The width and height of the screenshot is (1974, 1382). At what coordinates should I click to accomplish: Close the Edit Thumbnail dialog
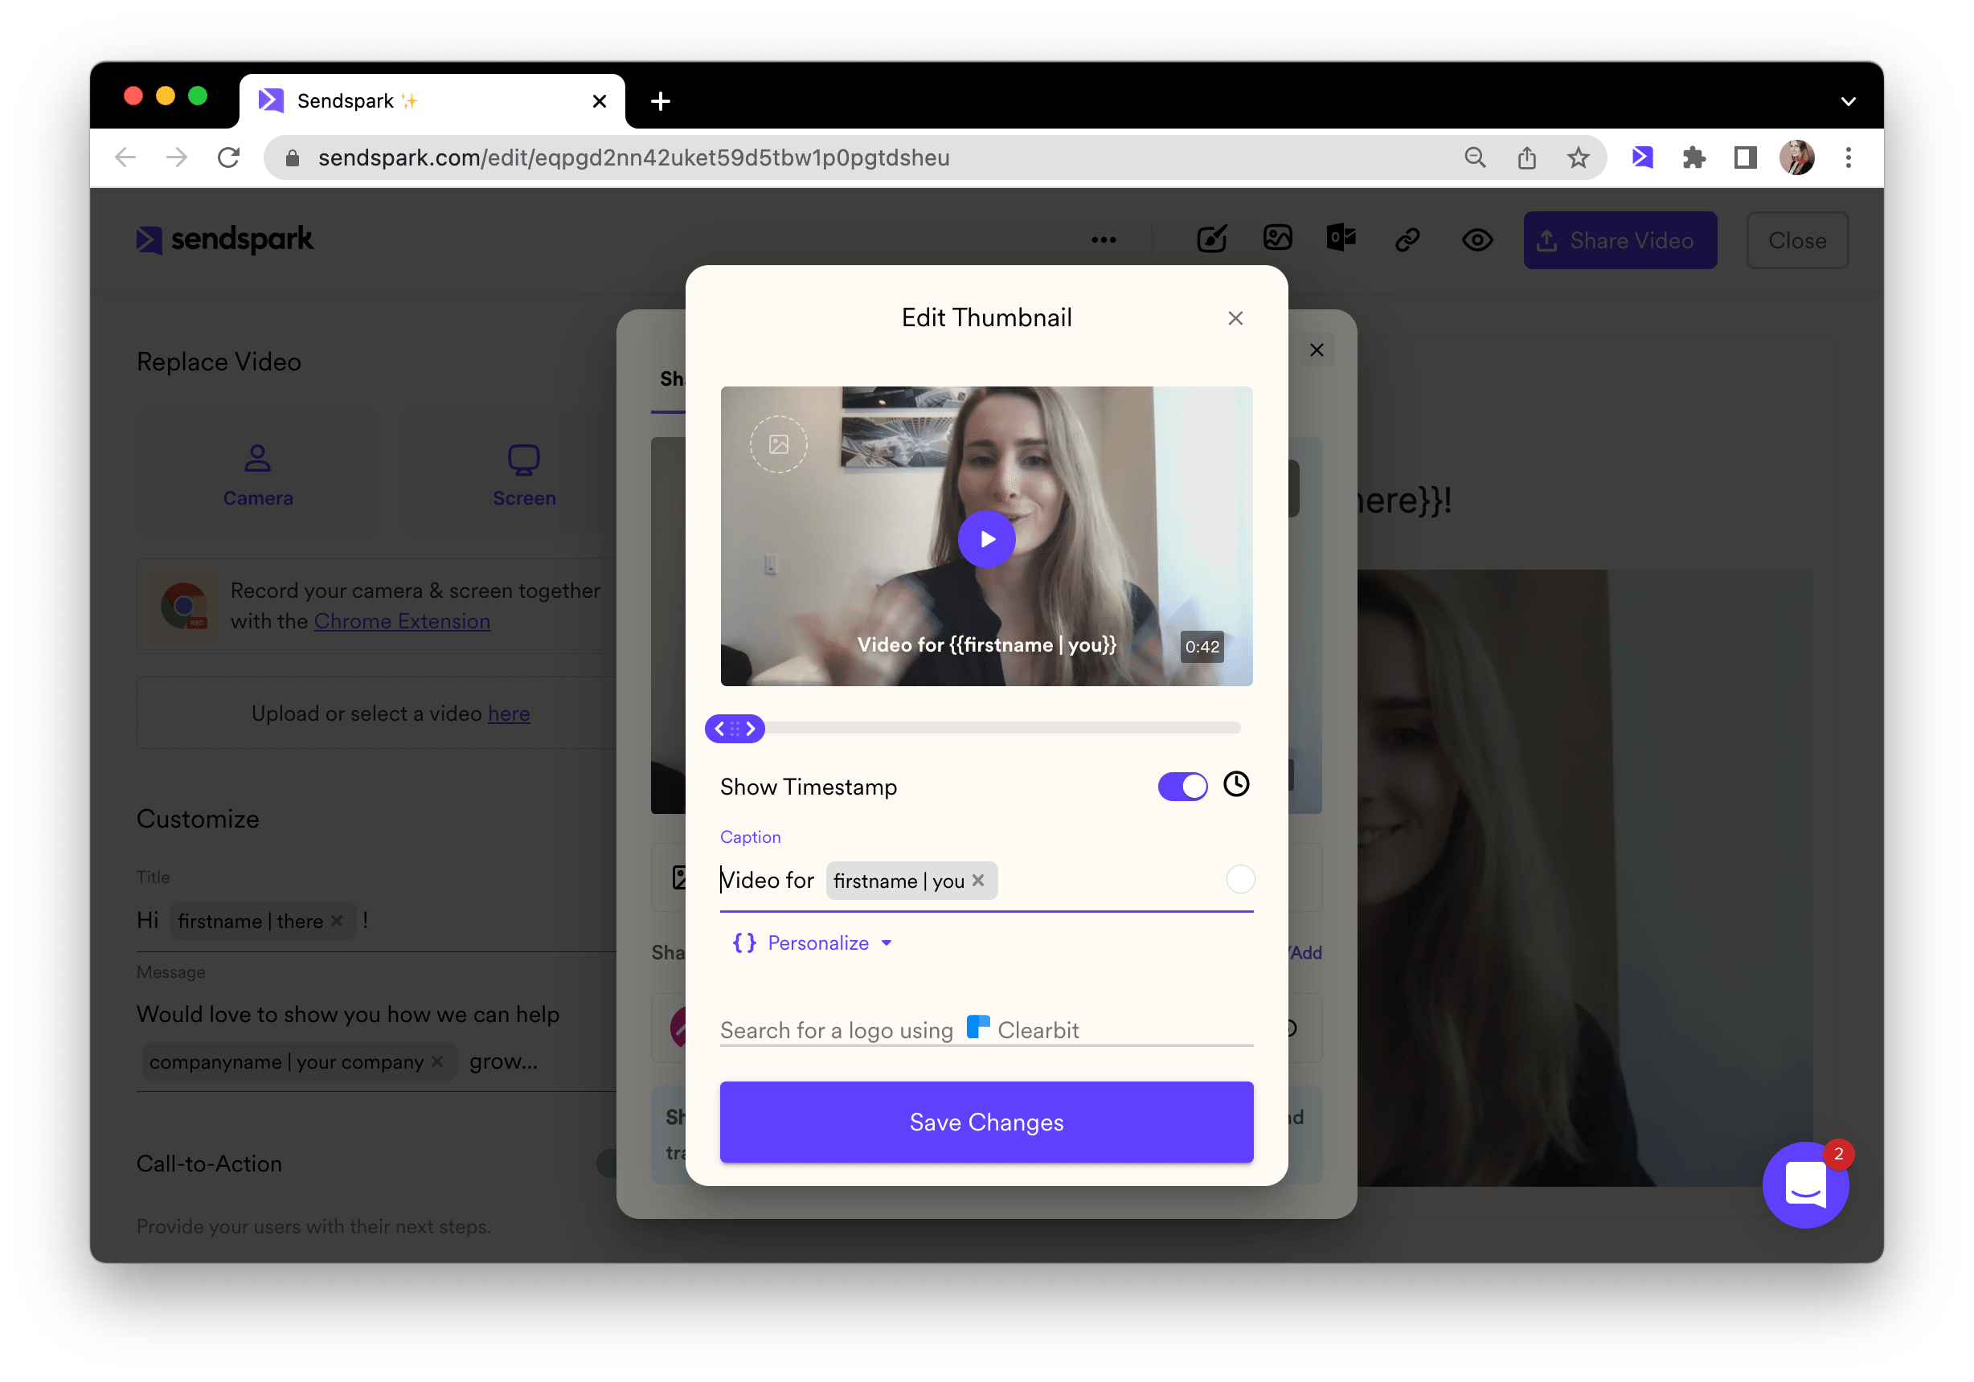click(1235, 318)
